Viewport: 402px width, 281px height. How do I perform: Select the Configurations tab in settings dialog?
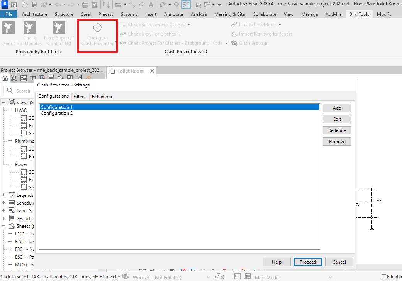(53, 96)
